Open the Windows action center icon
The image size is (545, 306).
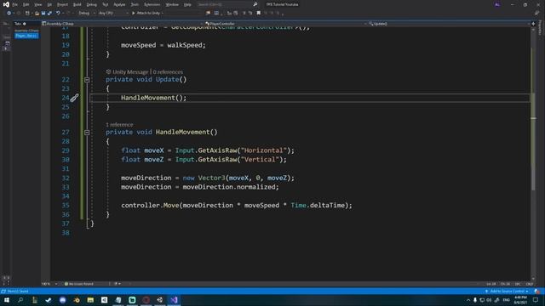(536, 300)
